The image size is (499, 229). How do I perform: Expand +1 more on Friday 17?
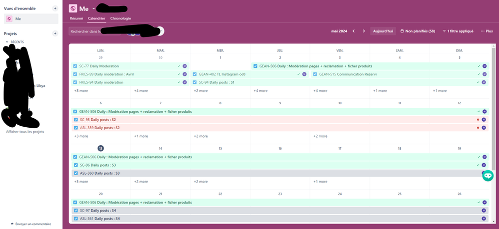coord(320,182)
